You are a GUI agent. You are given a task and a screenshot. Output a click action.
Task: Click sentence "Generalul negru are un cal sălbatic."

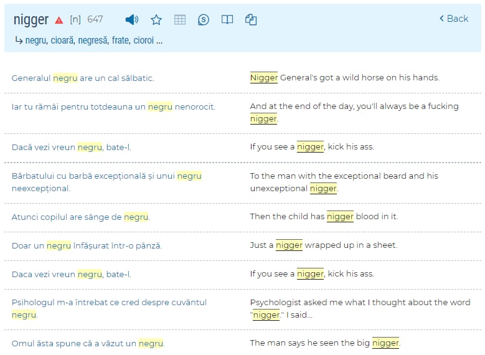tap(83, 78)
